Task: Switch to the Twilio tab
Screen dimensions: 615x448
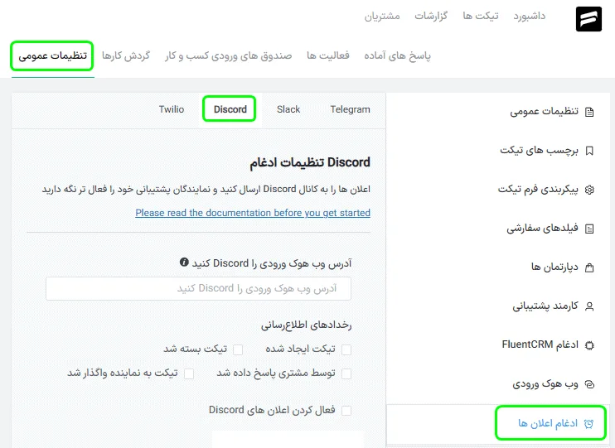Action: point(172,109)
